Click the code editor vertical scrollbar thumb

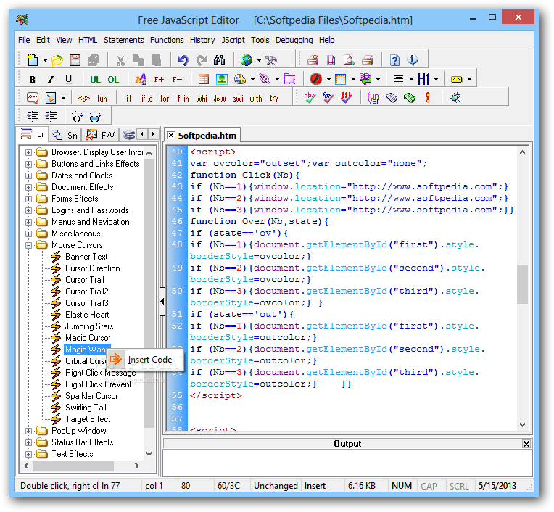[x=522, y=283]
